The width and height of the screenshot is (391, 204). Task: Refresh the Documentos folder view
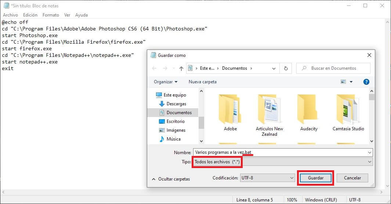pos(286,68)
